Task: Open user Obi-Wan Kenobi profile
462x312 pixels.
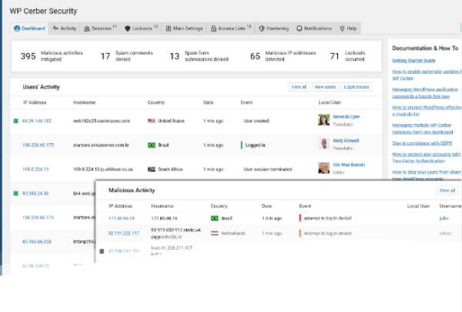Action: tap(349, 165)
